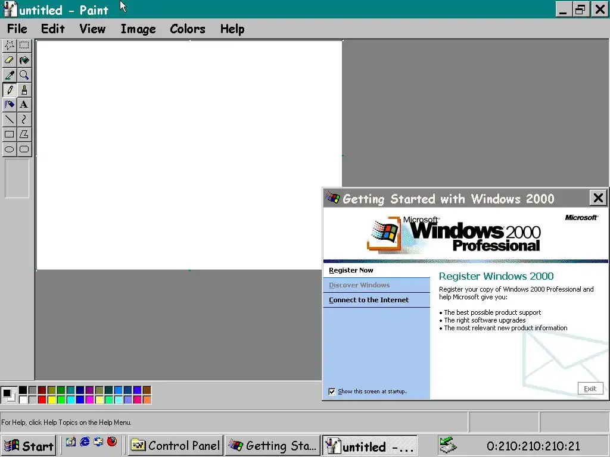
Task: Click Show Desktop icon in quick launch
Action: coord(71,442)
